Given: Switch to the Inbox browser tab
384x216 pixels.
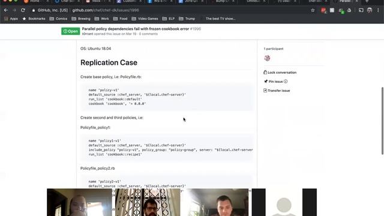Looking at the screenshot, I should [x=96, y=1].
